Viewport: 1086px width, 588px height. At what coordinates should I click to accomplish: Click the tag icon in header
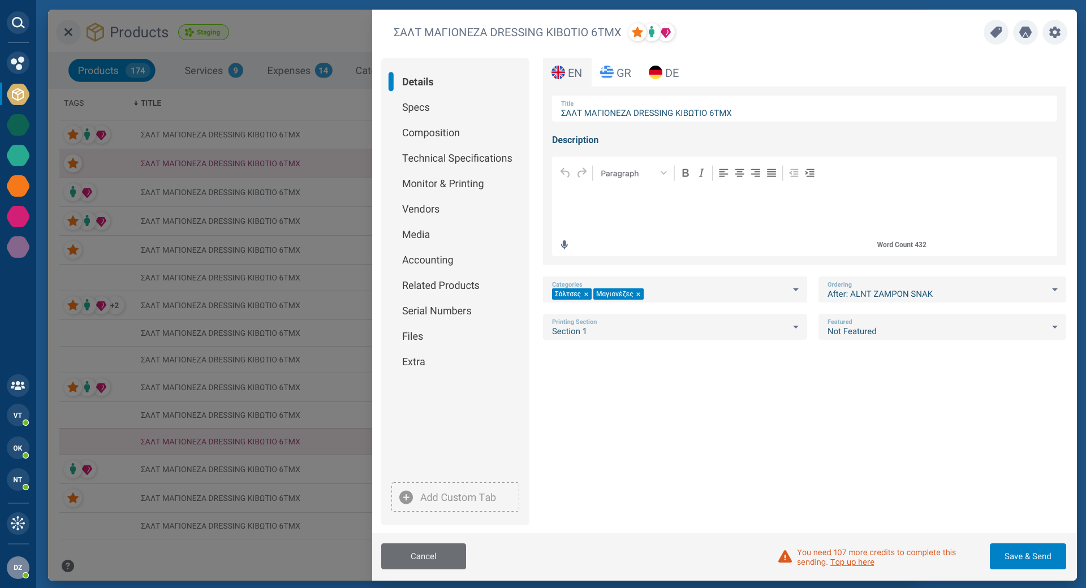tap(996, 32)
